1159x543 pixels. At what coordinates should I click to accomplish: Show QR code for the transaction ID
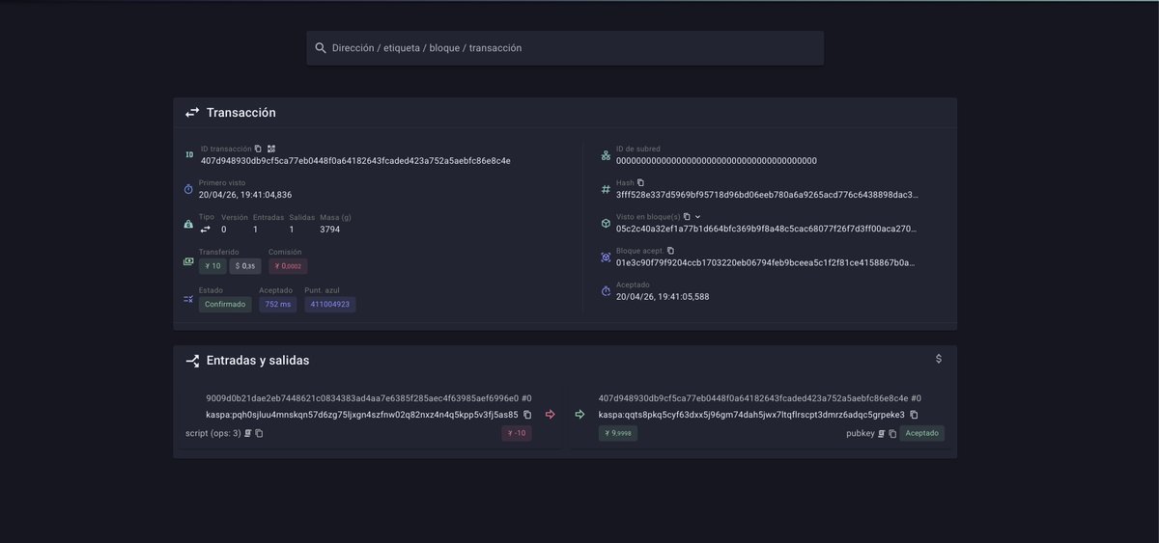(271, 149)
